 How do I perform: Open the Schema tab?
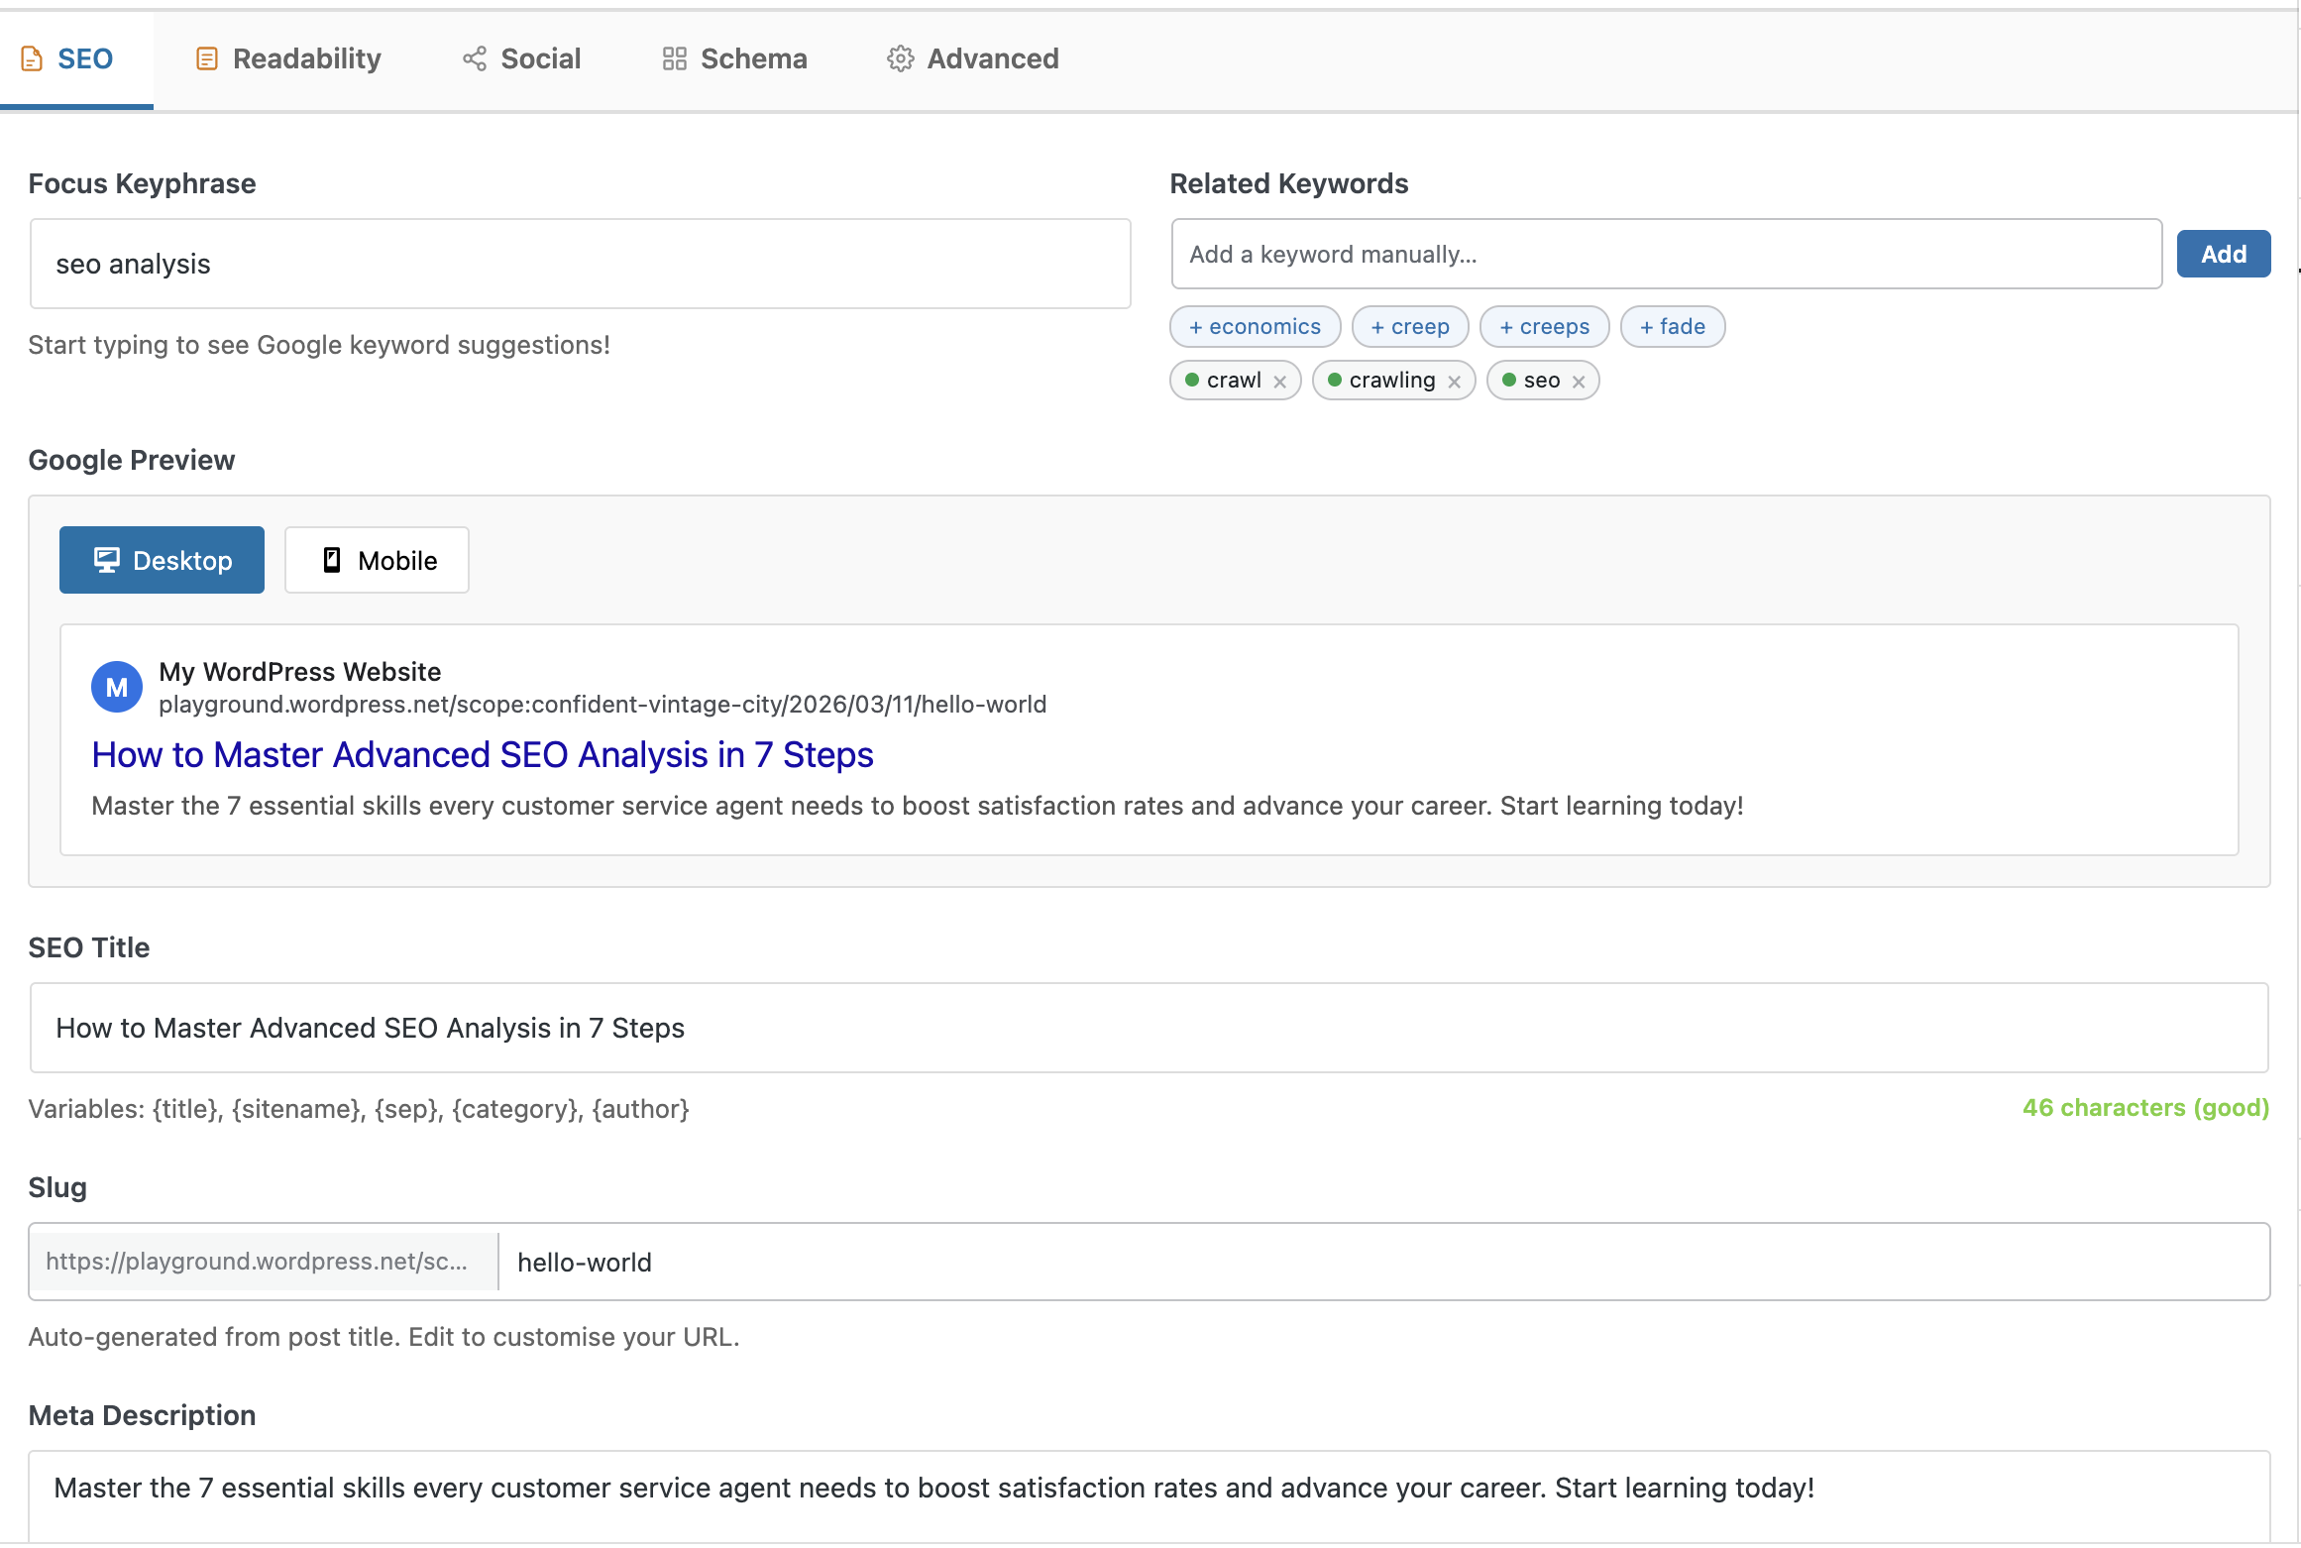[733, 58]
